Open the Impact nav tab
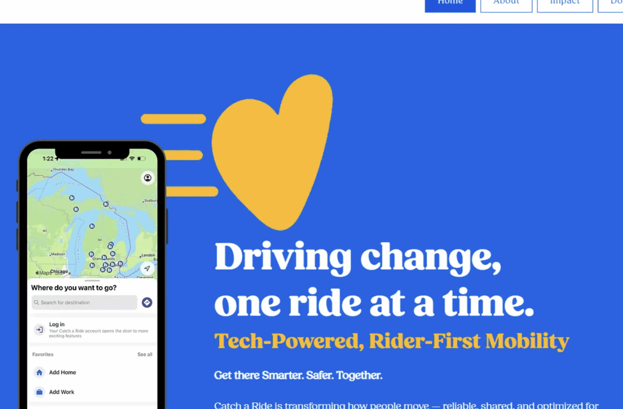The image size is (623, 409). [x=565, y=4]
